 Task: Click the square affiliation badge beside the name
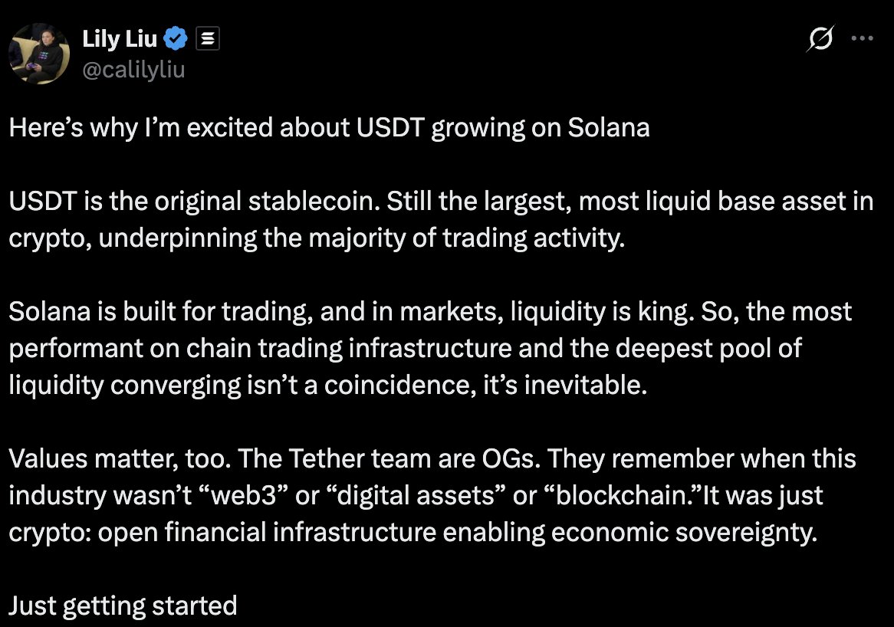[x=209, y=38]
